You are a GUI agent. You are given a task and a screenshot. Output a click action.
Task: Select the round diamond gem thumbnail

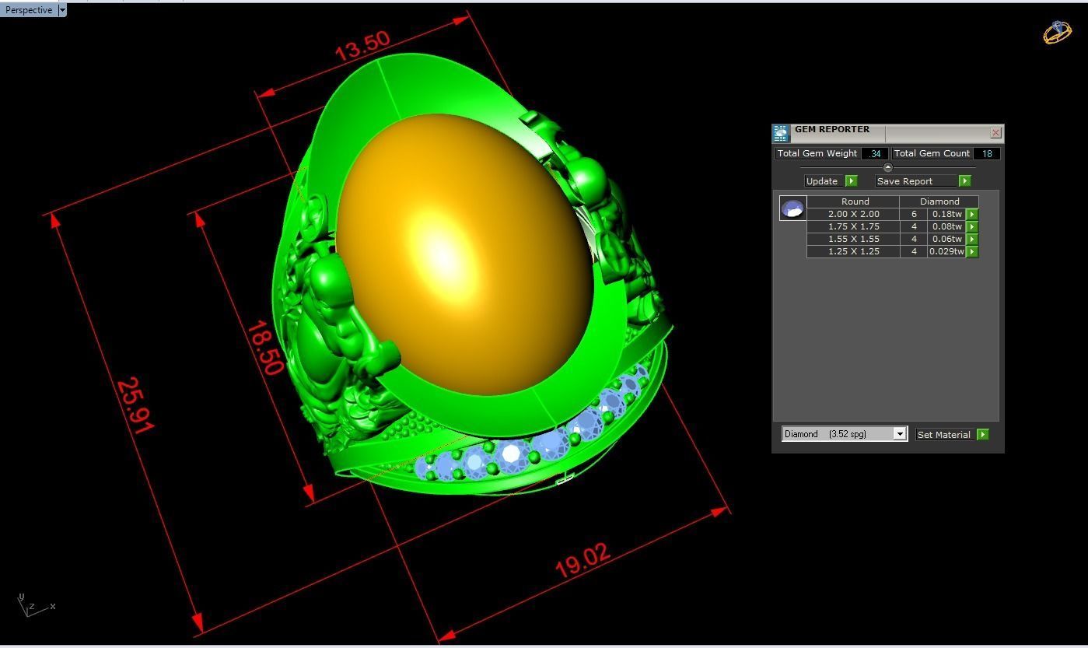(792, 208)
